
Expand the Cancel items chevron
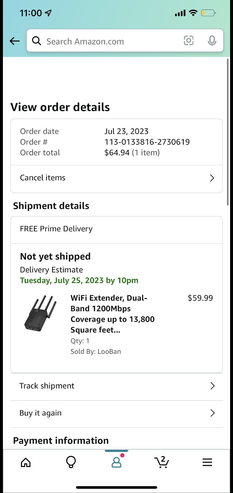click(x=212, y=178)
